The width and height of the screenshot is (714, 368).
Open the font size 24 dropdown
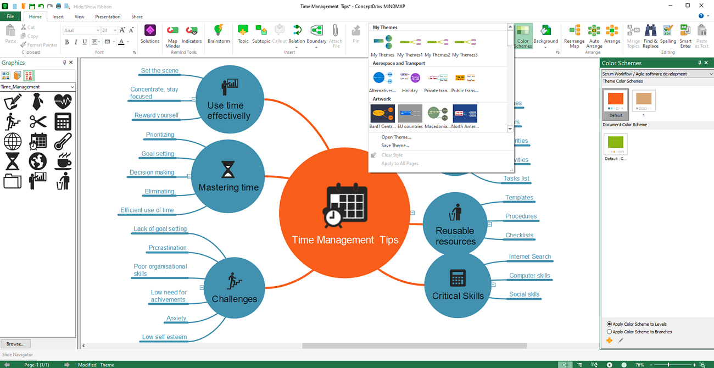115,30
